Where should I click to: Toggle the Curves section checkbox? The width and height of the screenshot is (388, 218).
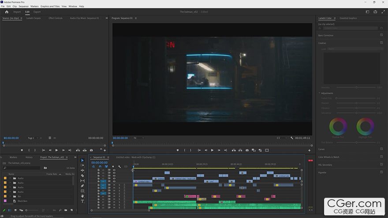coord(381,149)
